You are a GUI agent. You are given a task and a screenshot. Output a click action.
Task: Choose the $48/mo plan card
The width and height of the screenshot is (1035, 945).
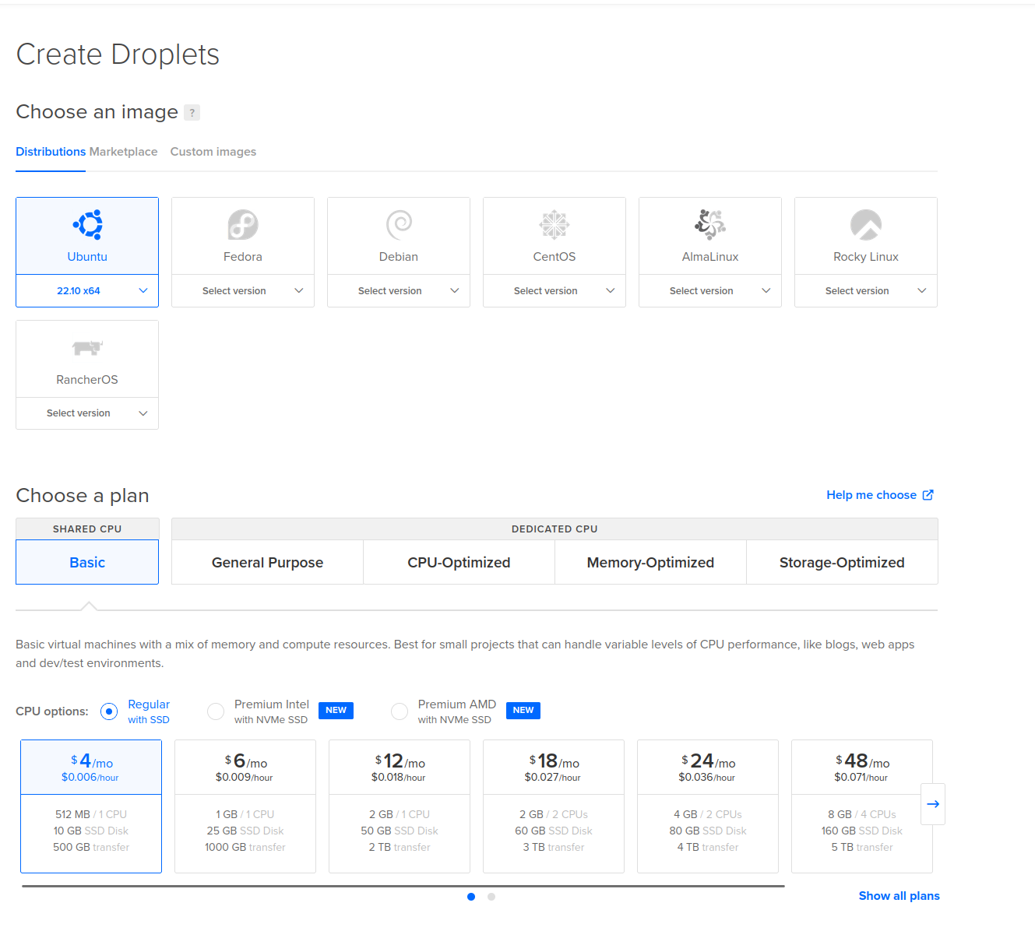[x=862, y=806]
